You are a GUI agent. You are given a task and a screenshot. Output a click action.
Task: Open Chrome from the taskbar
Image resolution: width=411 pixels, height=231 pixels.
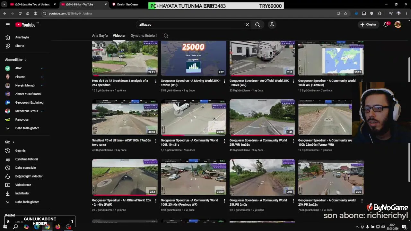47,227
